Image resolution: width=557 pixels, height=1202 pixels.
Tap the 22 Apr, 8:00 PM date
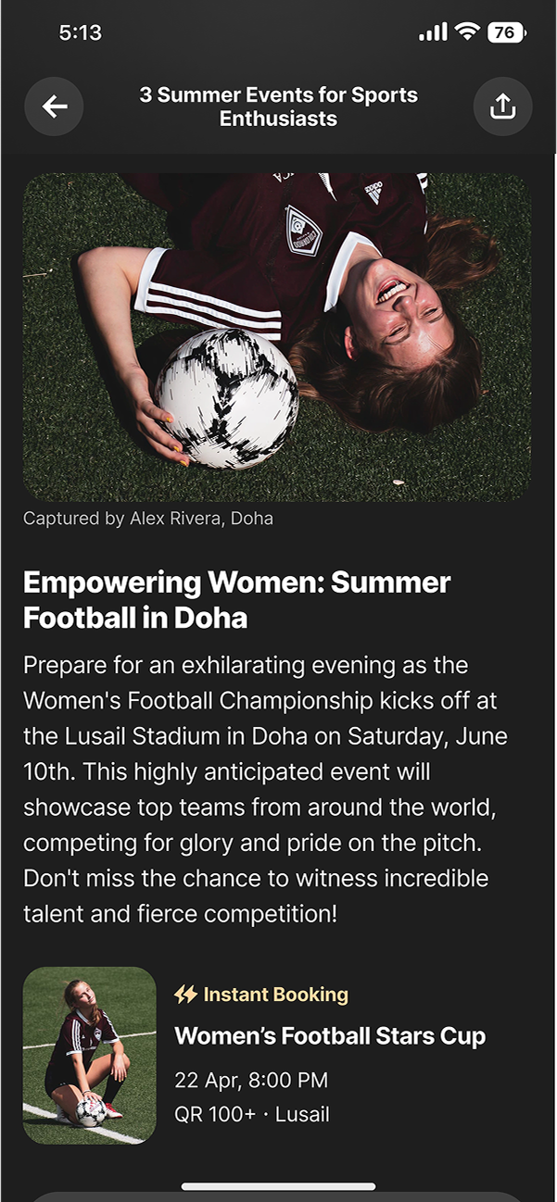(251, 1080)
